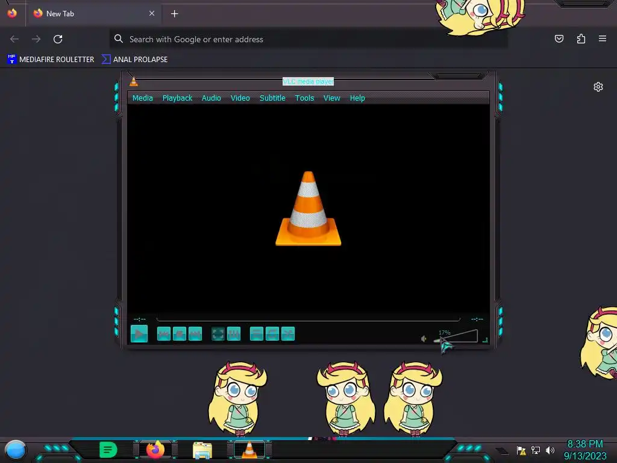
Task: Click the VLC media player title text
Action: click(x=308, y=81)
